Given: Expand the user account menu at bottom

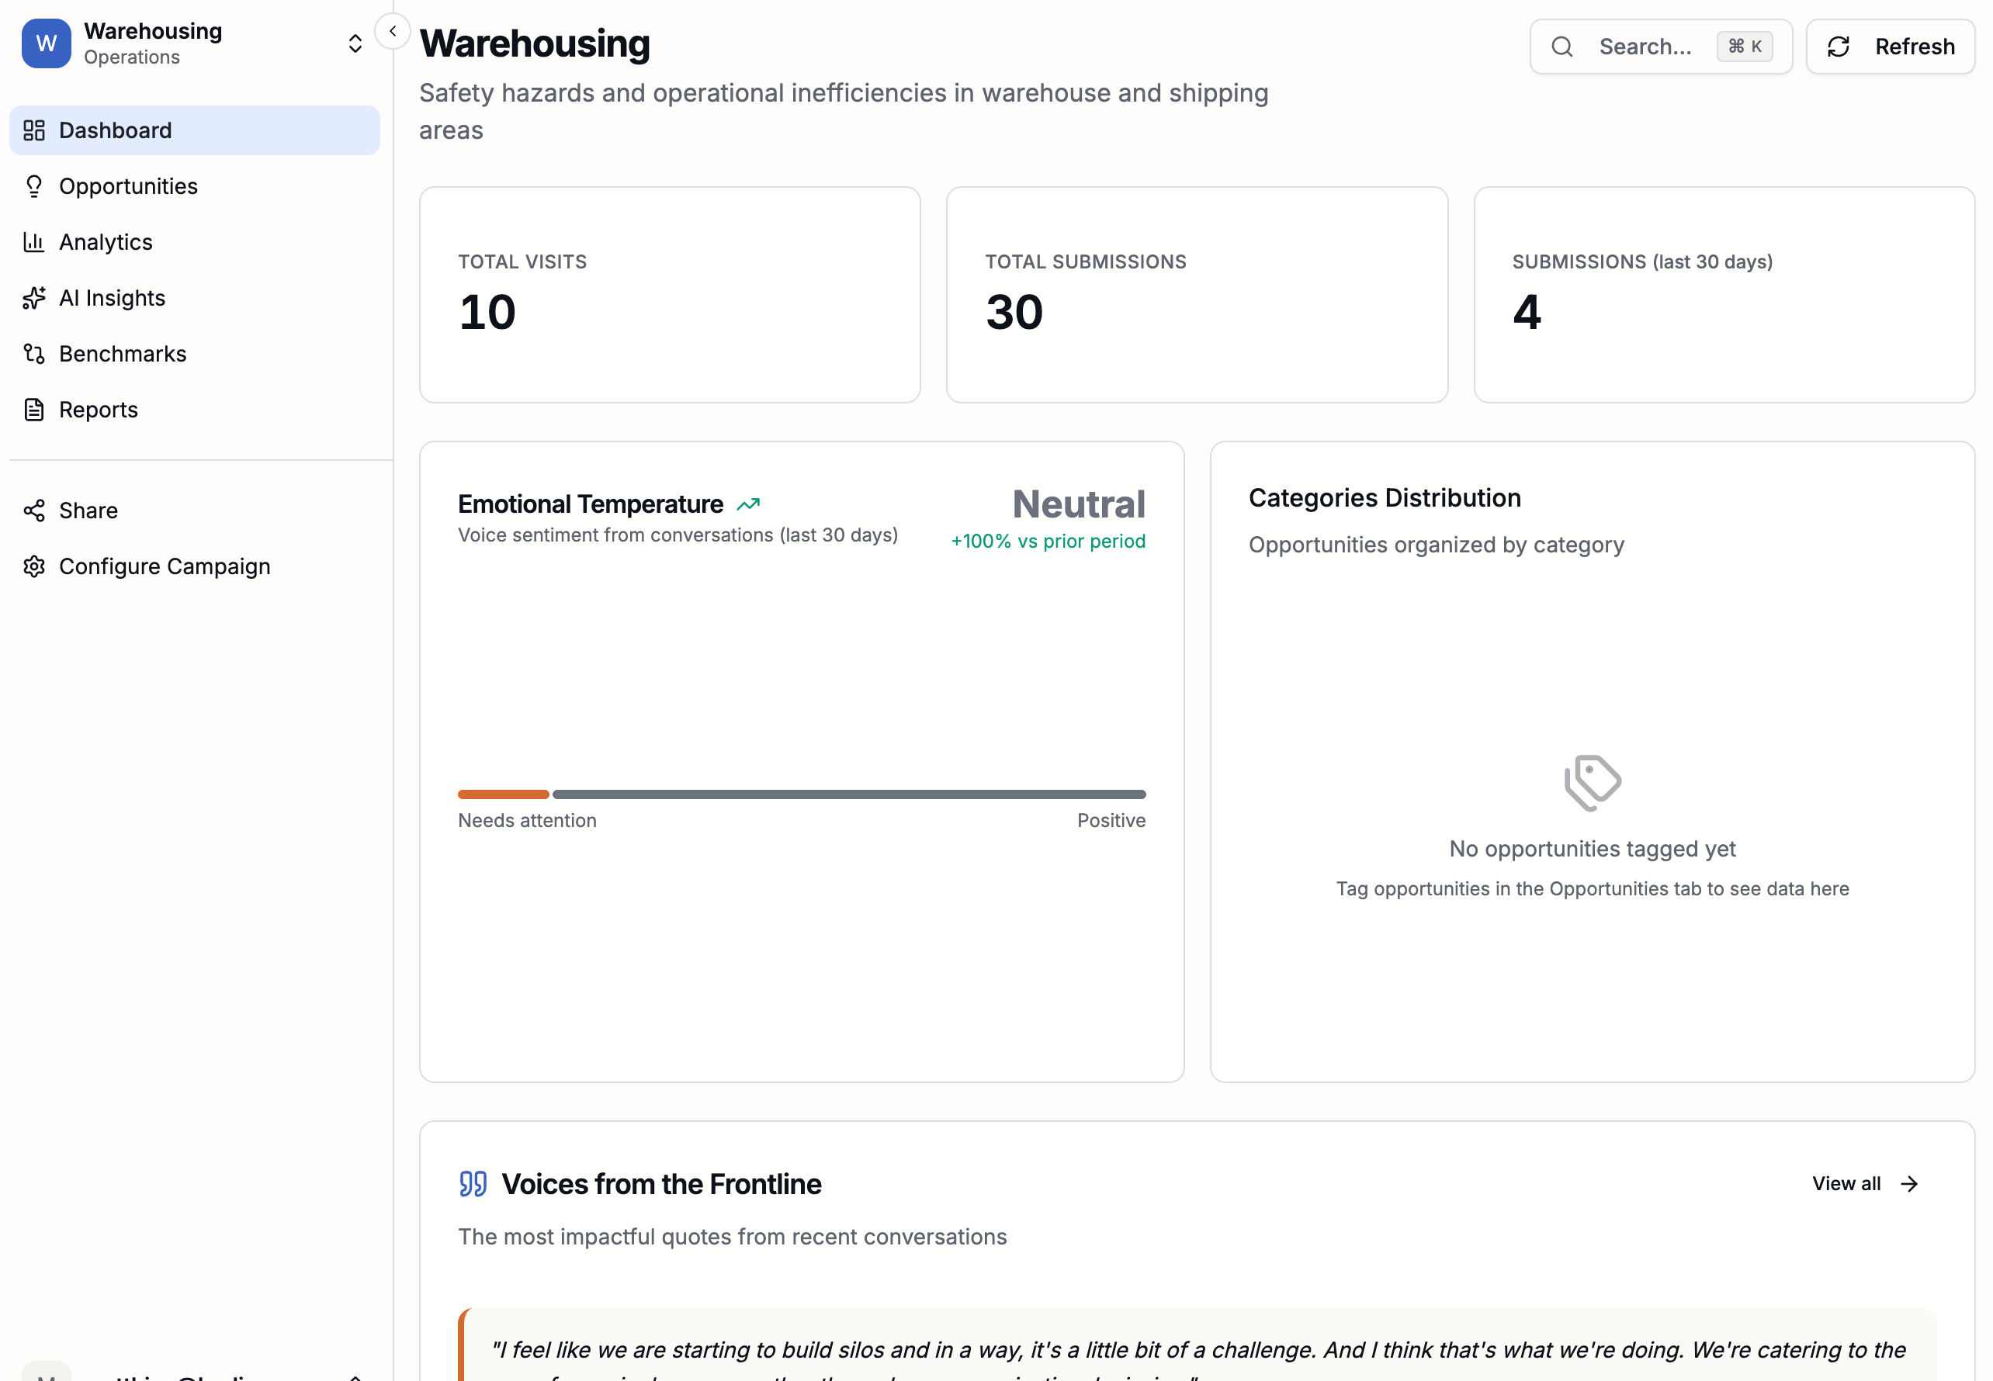Looking at the screenshot, I should [355, 1374].
